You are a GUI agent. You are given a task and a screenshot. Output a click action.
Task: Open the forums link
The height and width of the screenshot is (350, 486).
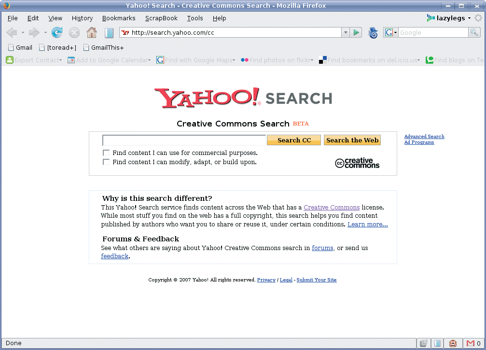322,248
